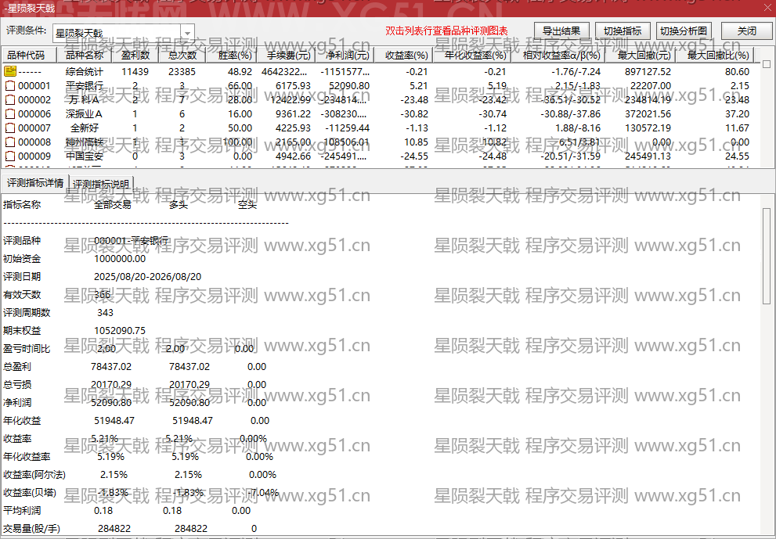This screenshot has height=539, width=776.
Task: Select the 深振业A stock name cell
Action: (84, 113)
